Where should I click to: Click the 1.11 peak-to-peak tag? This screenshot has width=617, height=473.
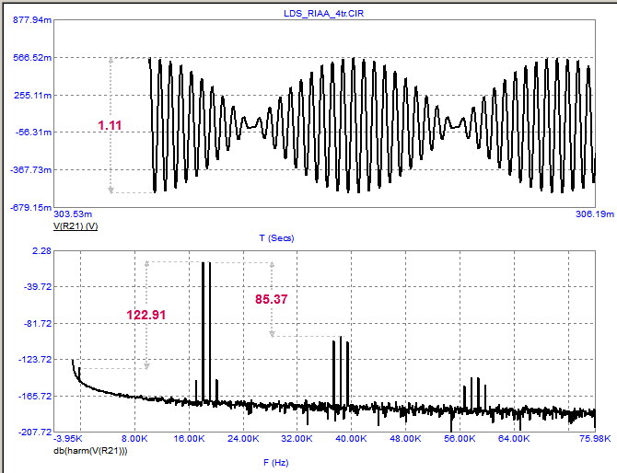(110, 125)
